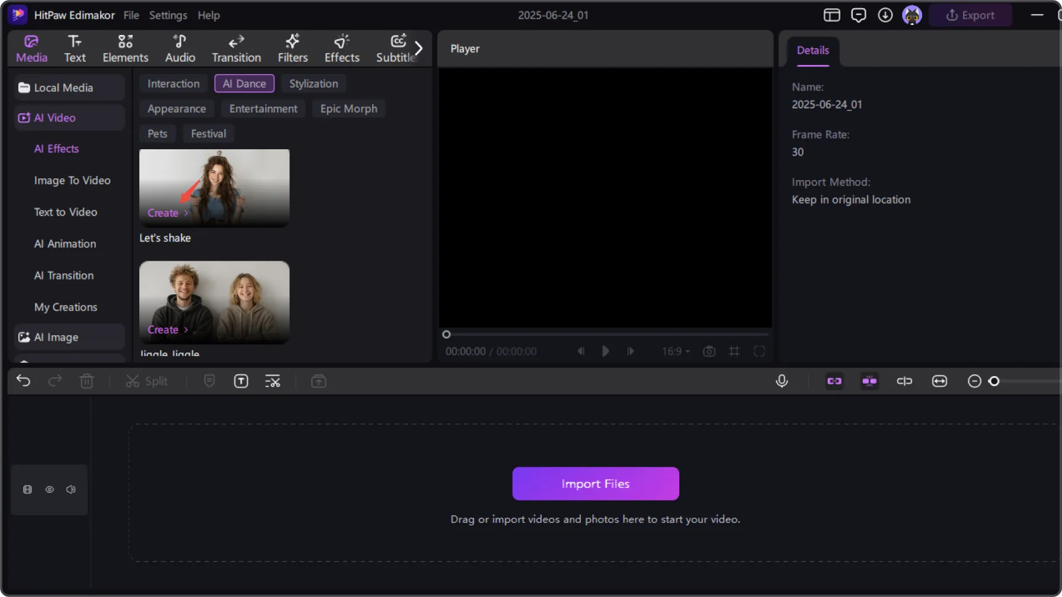Viewport: 1062px width, 597px height.
Task: Open the user avatar profile
Action: pos(912,15)
